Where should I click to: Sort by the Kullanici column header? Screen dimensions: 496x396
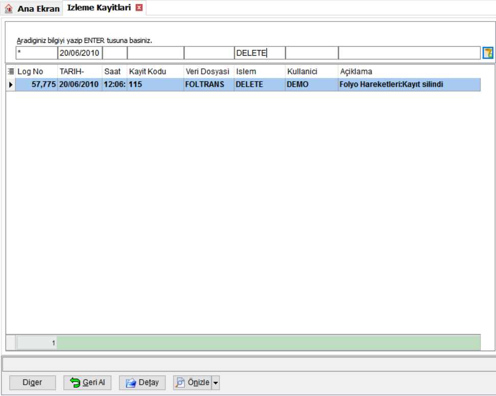(312, 71)
